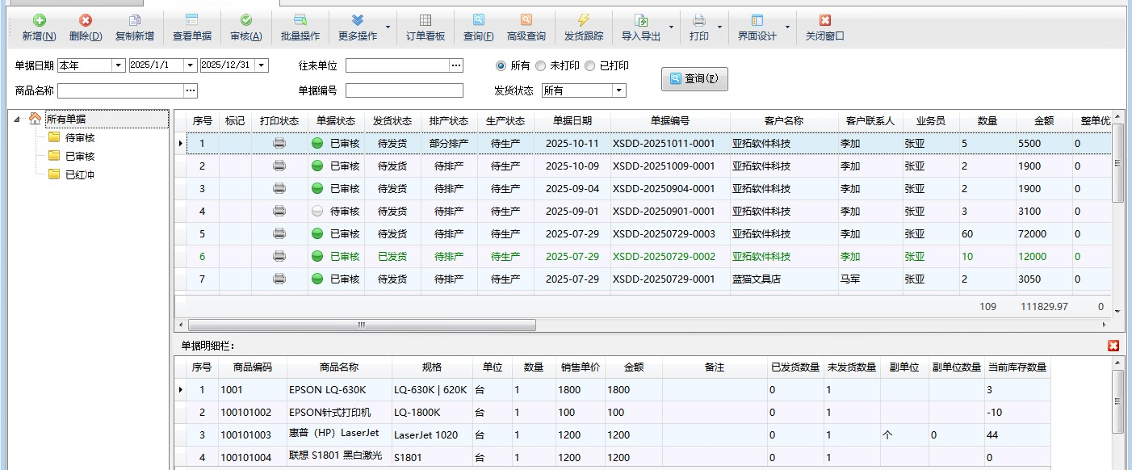
Task: Open the 单据日期 range dropdown
Action: (x=118, y=65)
